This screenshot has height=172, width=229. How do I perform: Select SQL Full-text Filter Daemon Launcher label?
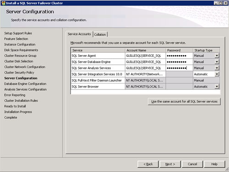pyautogui.click(x=97, y=80)
